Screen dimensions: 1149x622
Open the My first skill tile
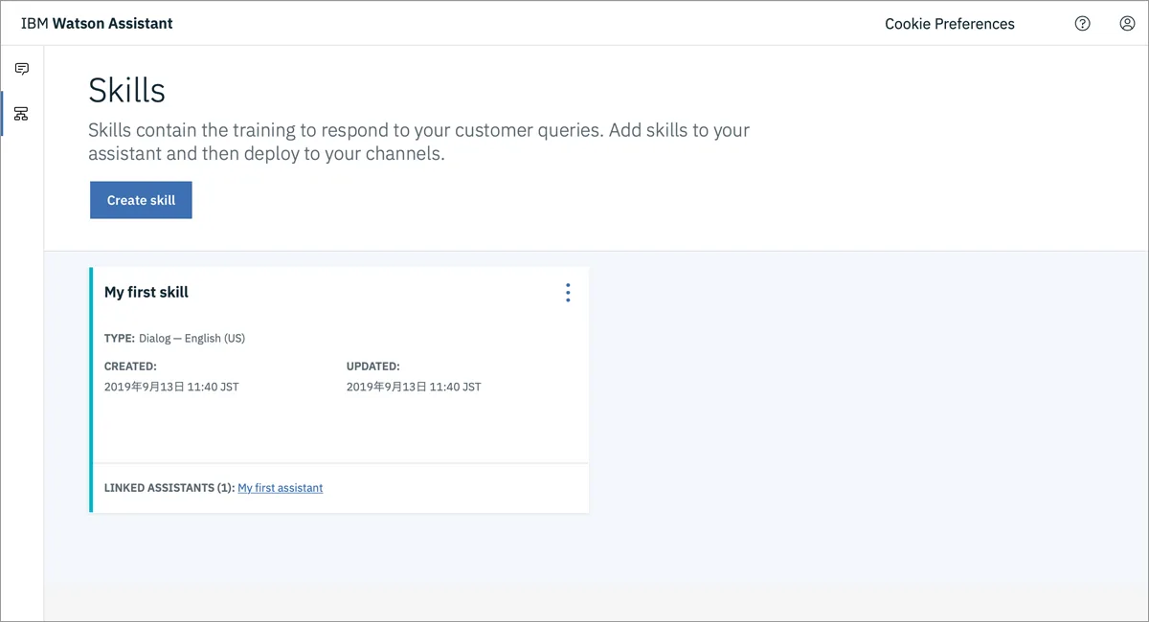339,389
